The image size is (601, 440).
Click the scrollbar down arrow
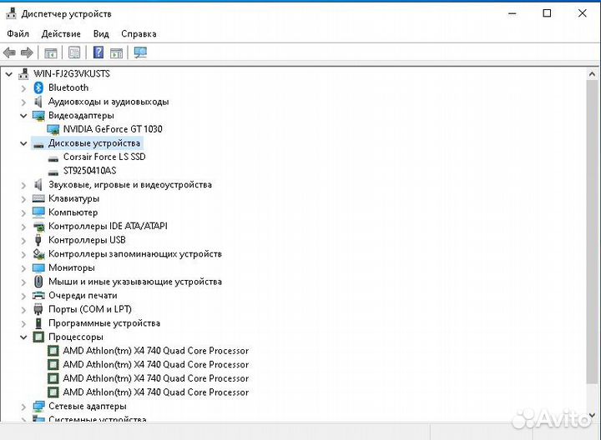tap(593, 415)
